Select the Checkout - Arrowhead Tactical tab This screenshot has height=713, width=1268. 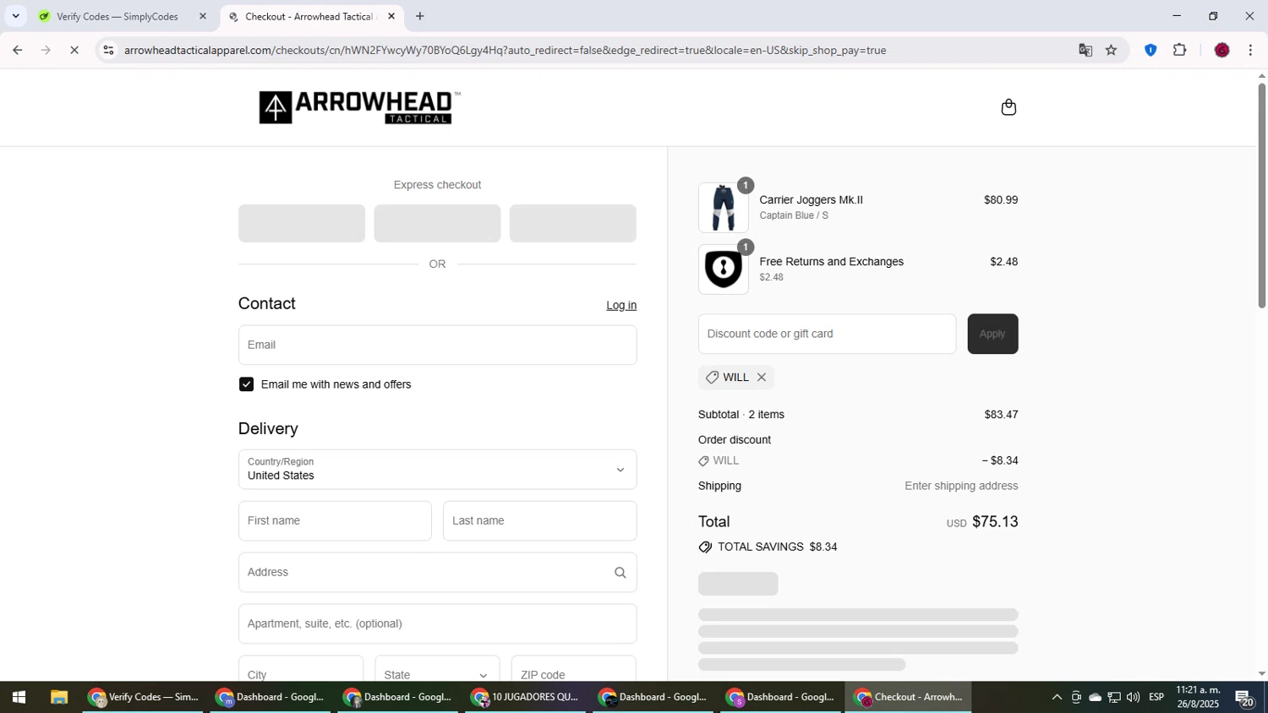(312, 16)
